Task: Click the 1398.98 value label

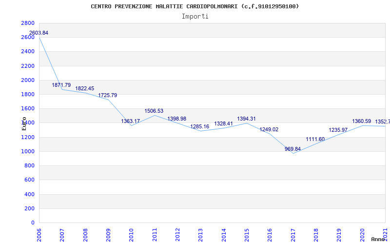Action: click(x=177, y=119)
